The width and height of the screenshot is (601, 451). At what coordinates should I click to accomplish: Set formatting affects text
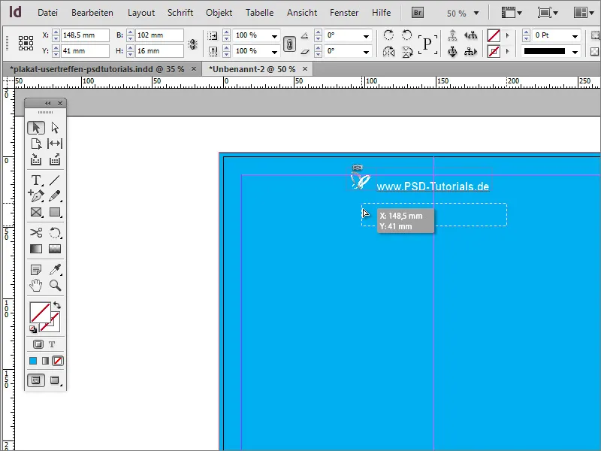[52, 344]
